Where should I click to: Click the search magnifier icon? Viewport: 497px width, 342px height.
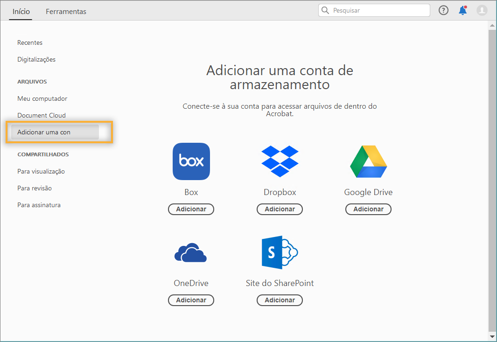(325, 10)
